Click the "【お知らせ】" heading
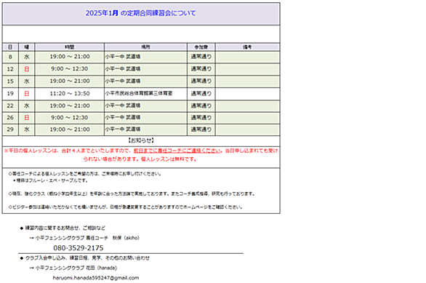This screenshot has height=283, width=426. click(x=141, y=140)
